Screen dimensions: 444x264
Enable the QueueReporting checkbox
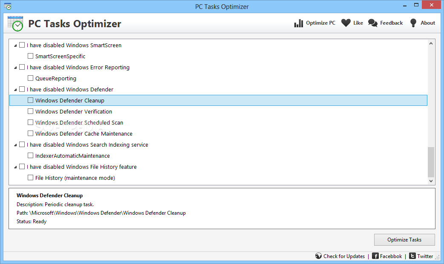pos(31,78)
